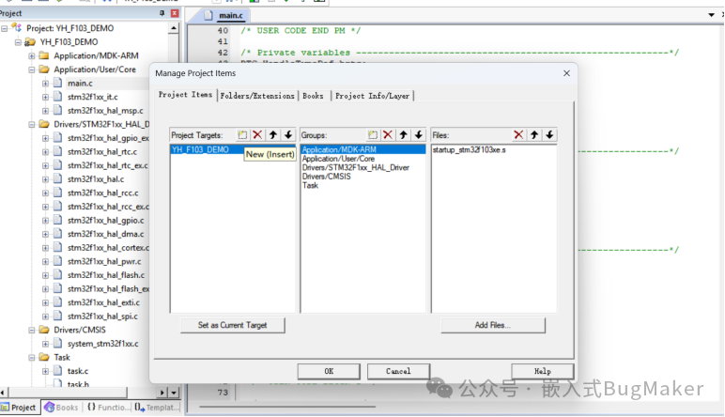The height and width of the screenshot is (417, 725).
Task: Open the Books tab at panel bottom
Action: click(x=60, y=408)
